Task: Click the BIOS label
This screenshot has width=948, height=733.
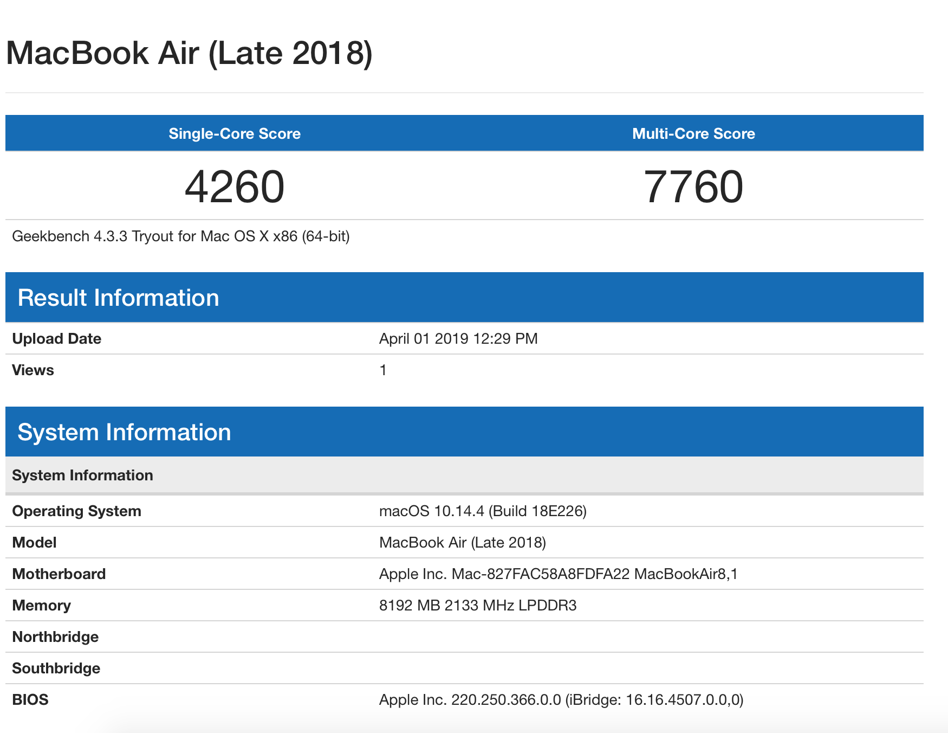Action: click(x=30, y=700)
